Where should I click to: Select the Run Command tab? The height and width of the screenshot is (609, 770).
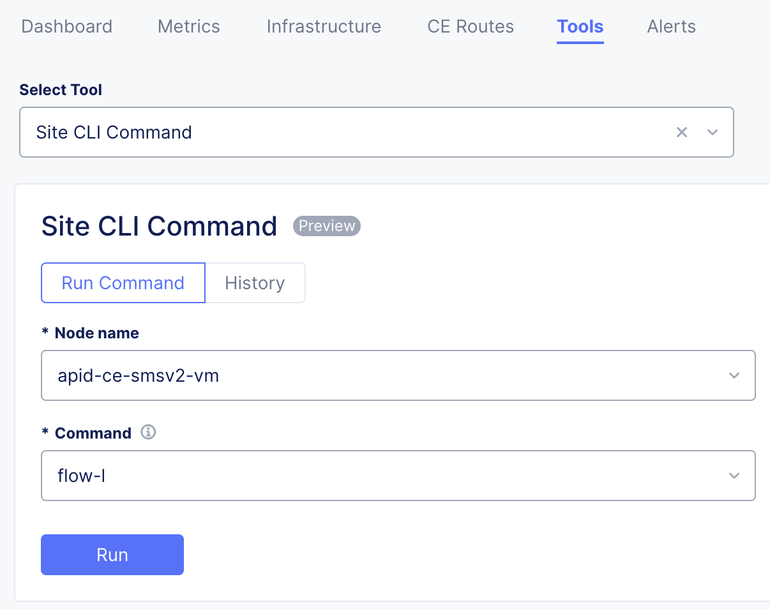(x=123, y=283)
